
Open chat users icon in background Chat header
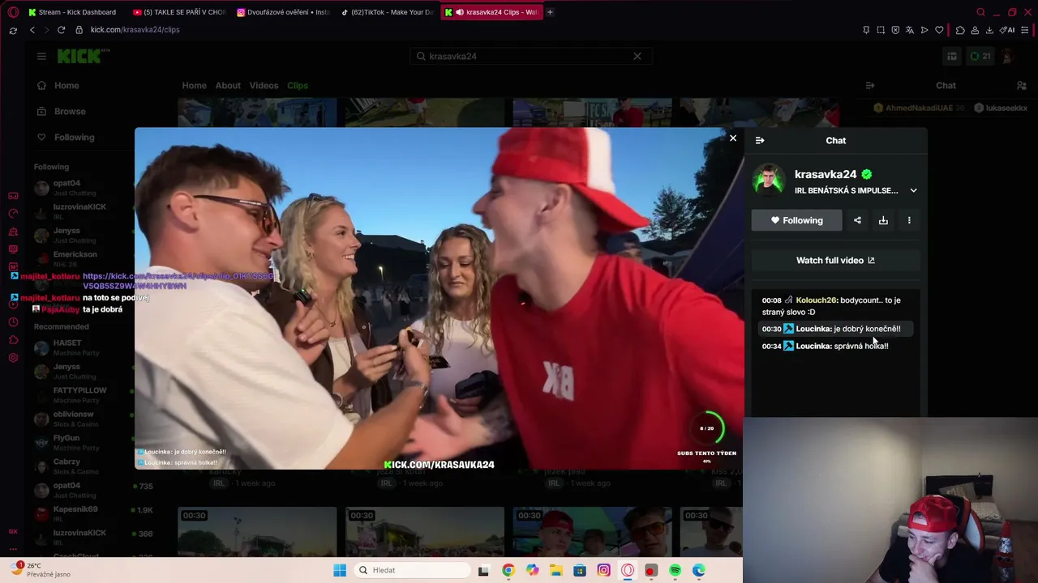[x=1022, y=85]
